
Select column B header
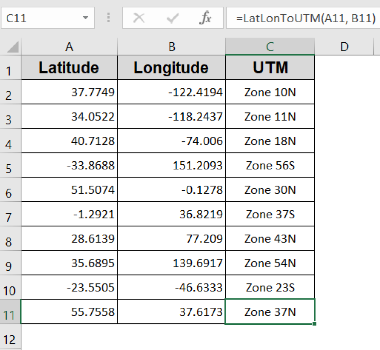tap(171, 46)
